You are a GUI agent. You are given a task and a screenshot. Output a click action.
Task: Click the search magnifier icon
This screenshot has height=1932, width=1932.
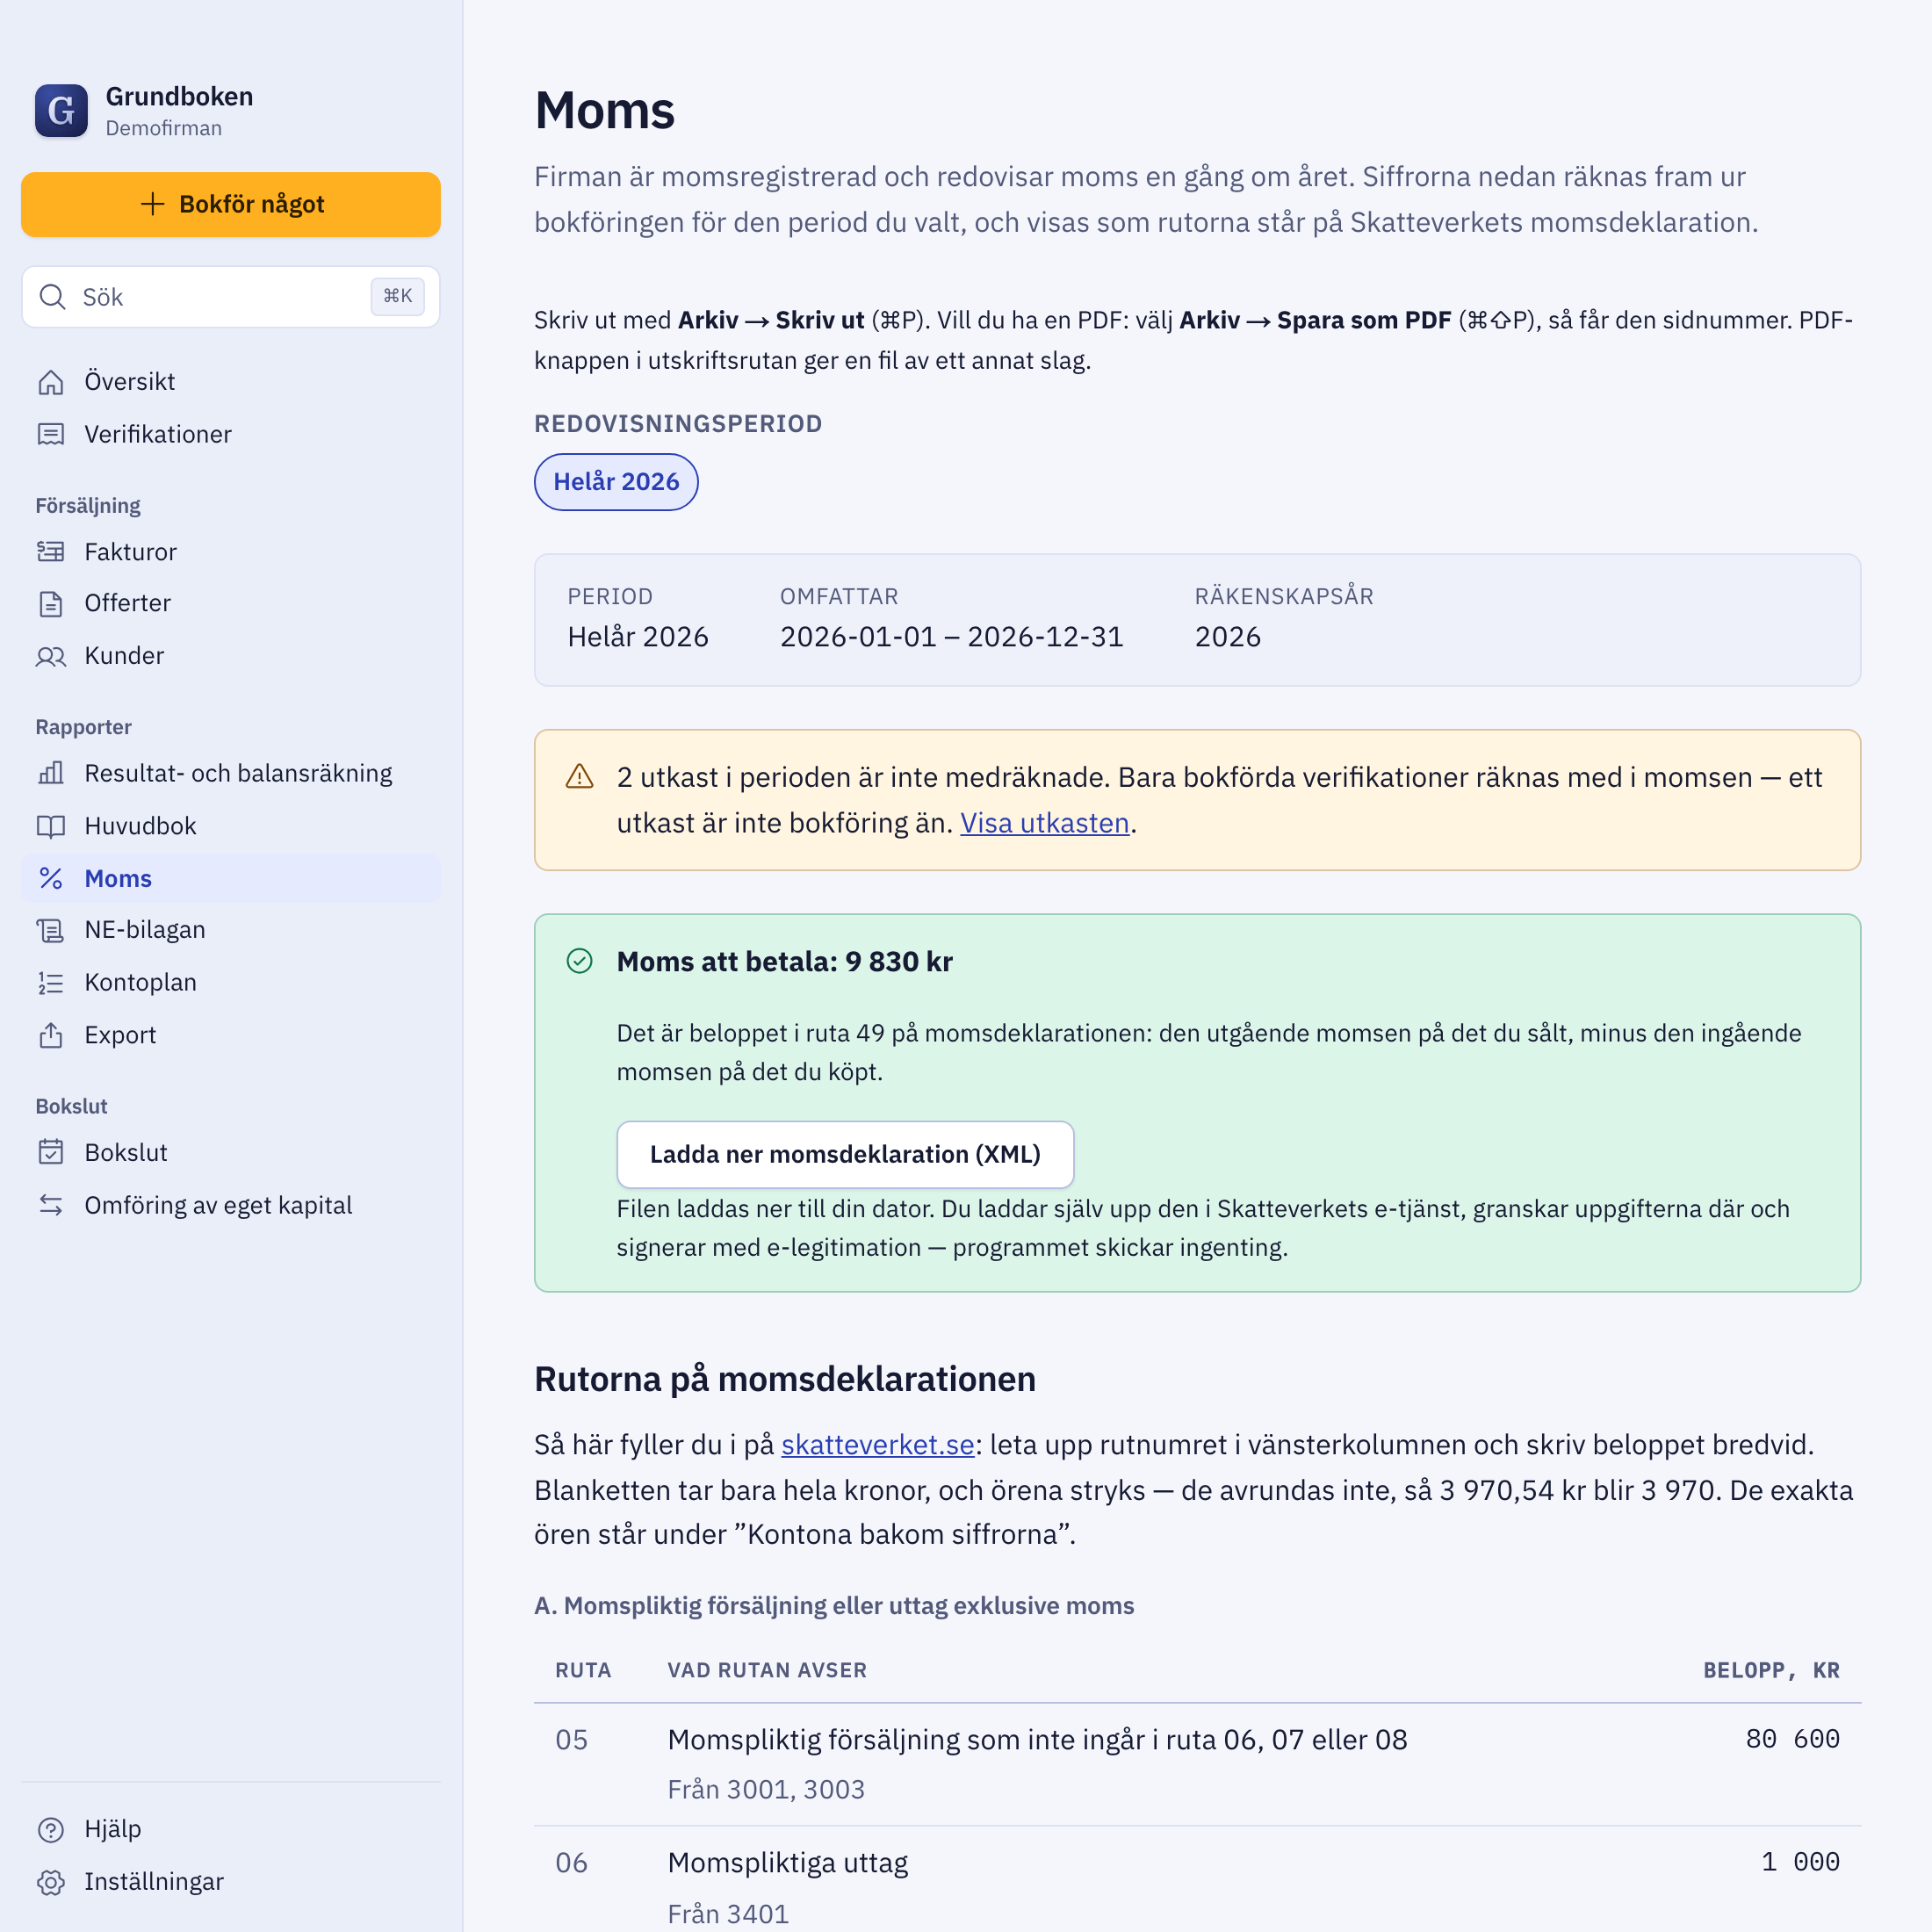click(53, 297)
